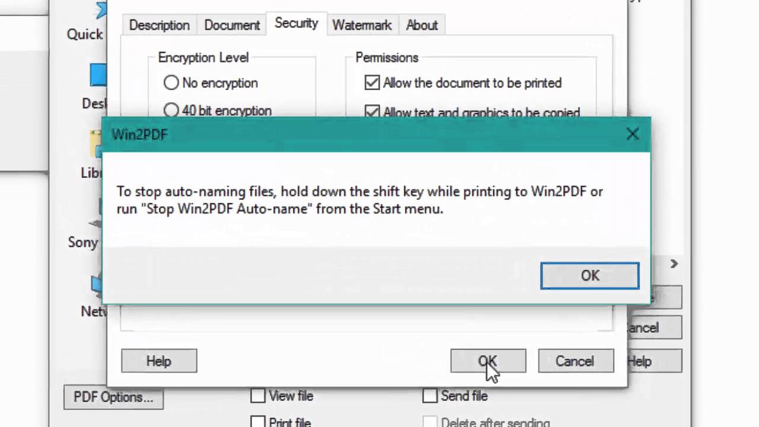Click the Quick access sidebar icon

coord(100,11)
